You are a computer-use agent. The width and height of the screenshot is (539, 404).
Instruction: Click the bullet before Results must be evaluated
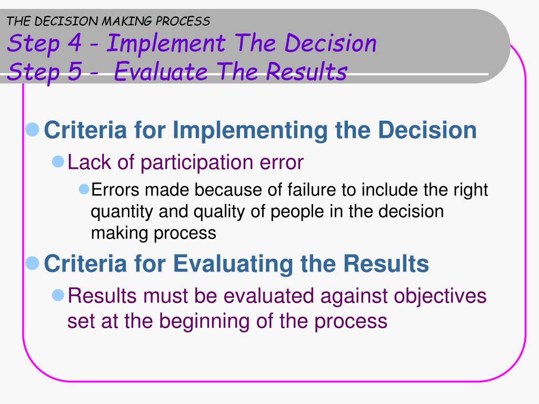(x=58, y=295)
